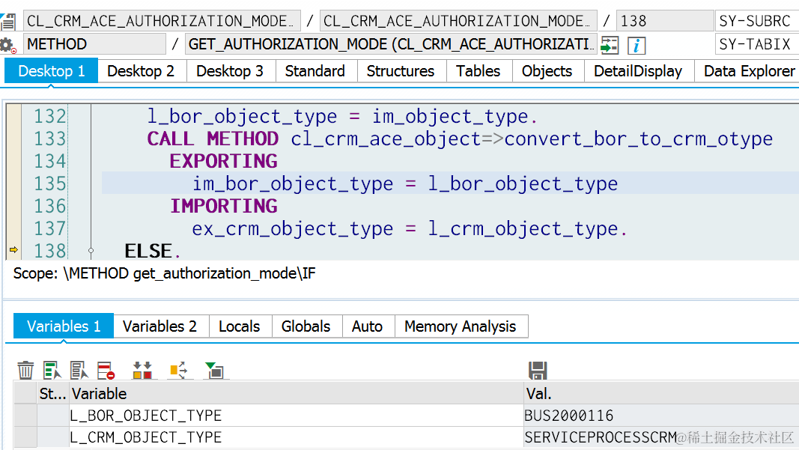Viewport: 799px width, 450px height.
Task: Click the floppy disk save icon
Action: [538, 371]
